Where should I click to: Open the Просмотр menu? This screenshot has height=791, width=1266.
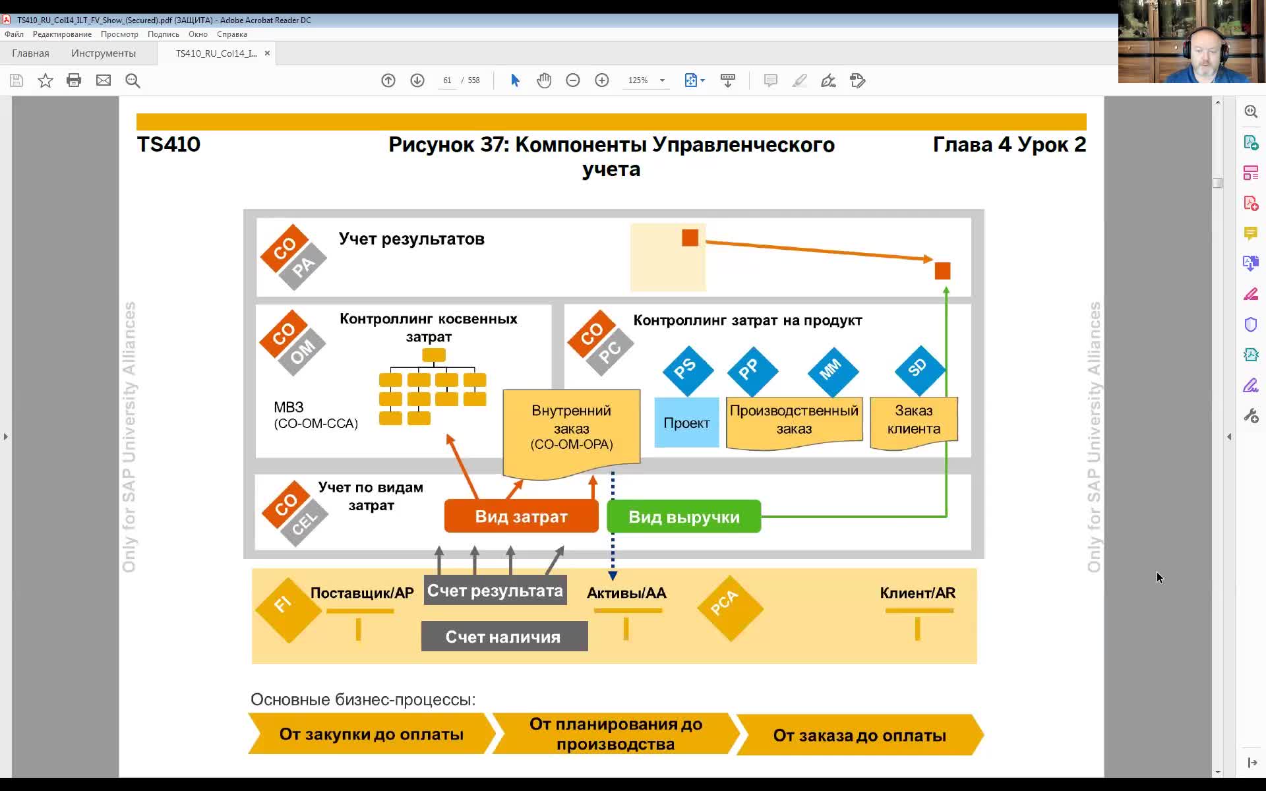click(119, 34)
